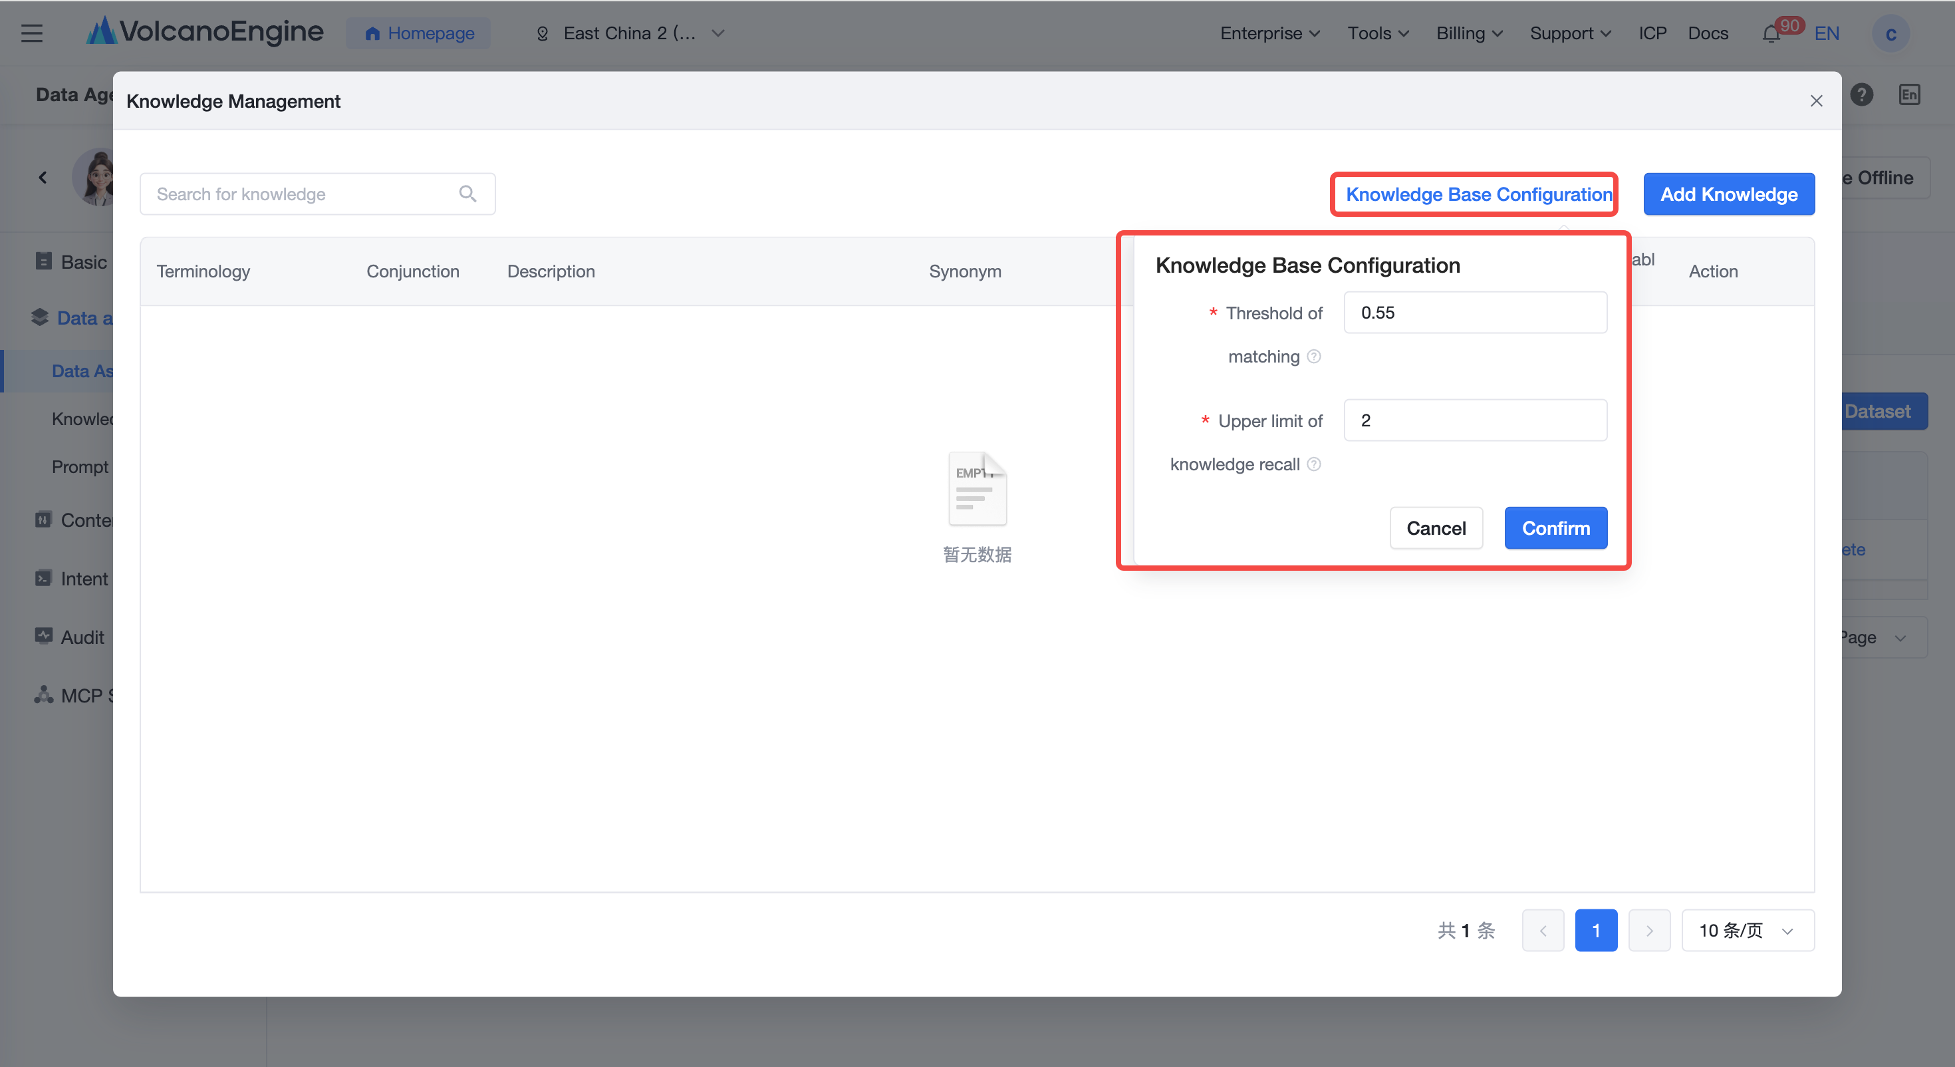1955x1067 pixels.
Task: Click the Conjunction column header
Action: coord(413,271)
